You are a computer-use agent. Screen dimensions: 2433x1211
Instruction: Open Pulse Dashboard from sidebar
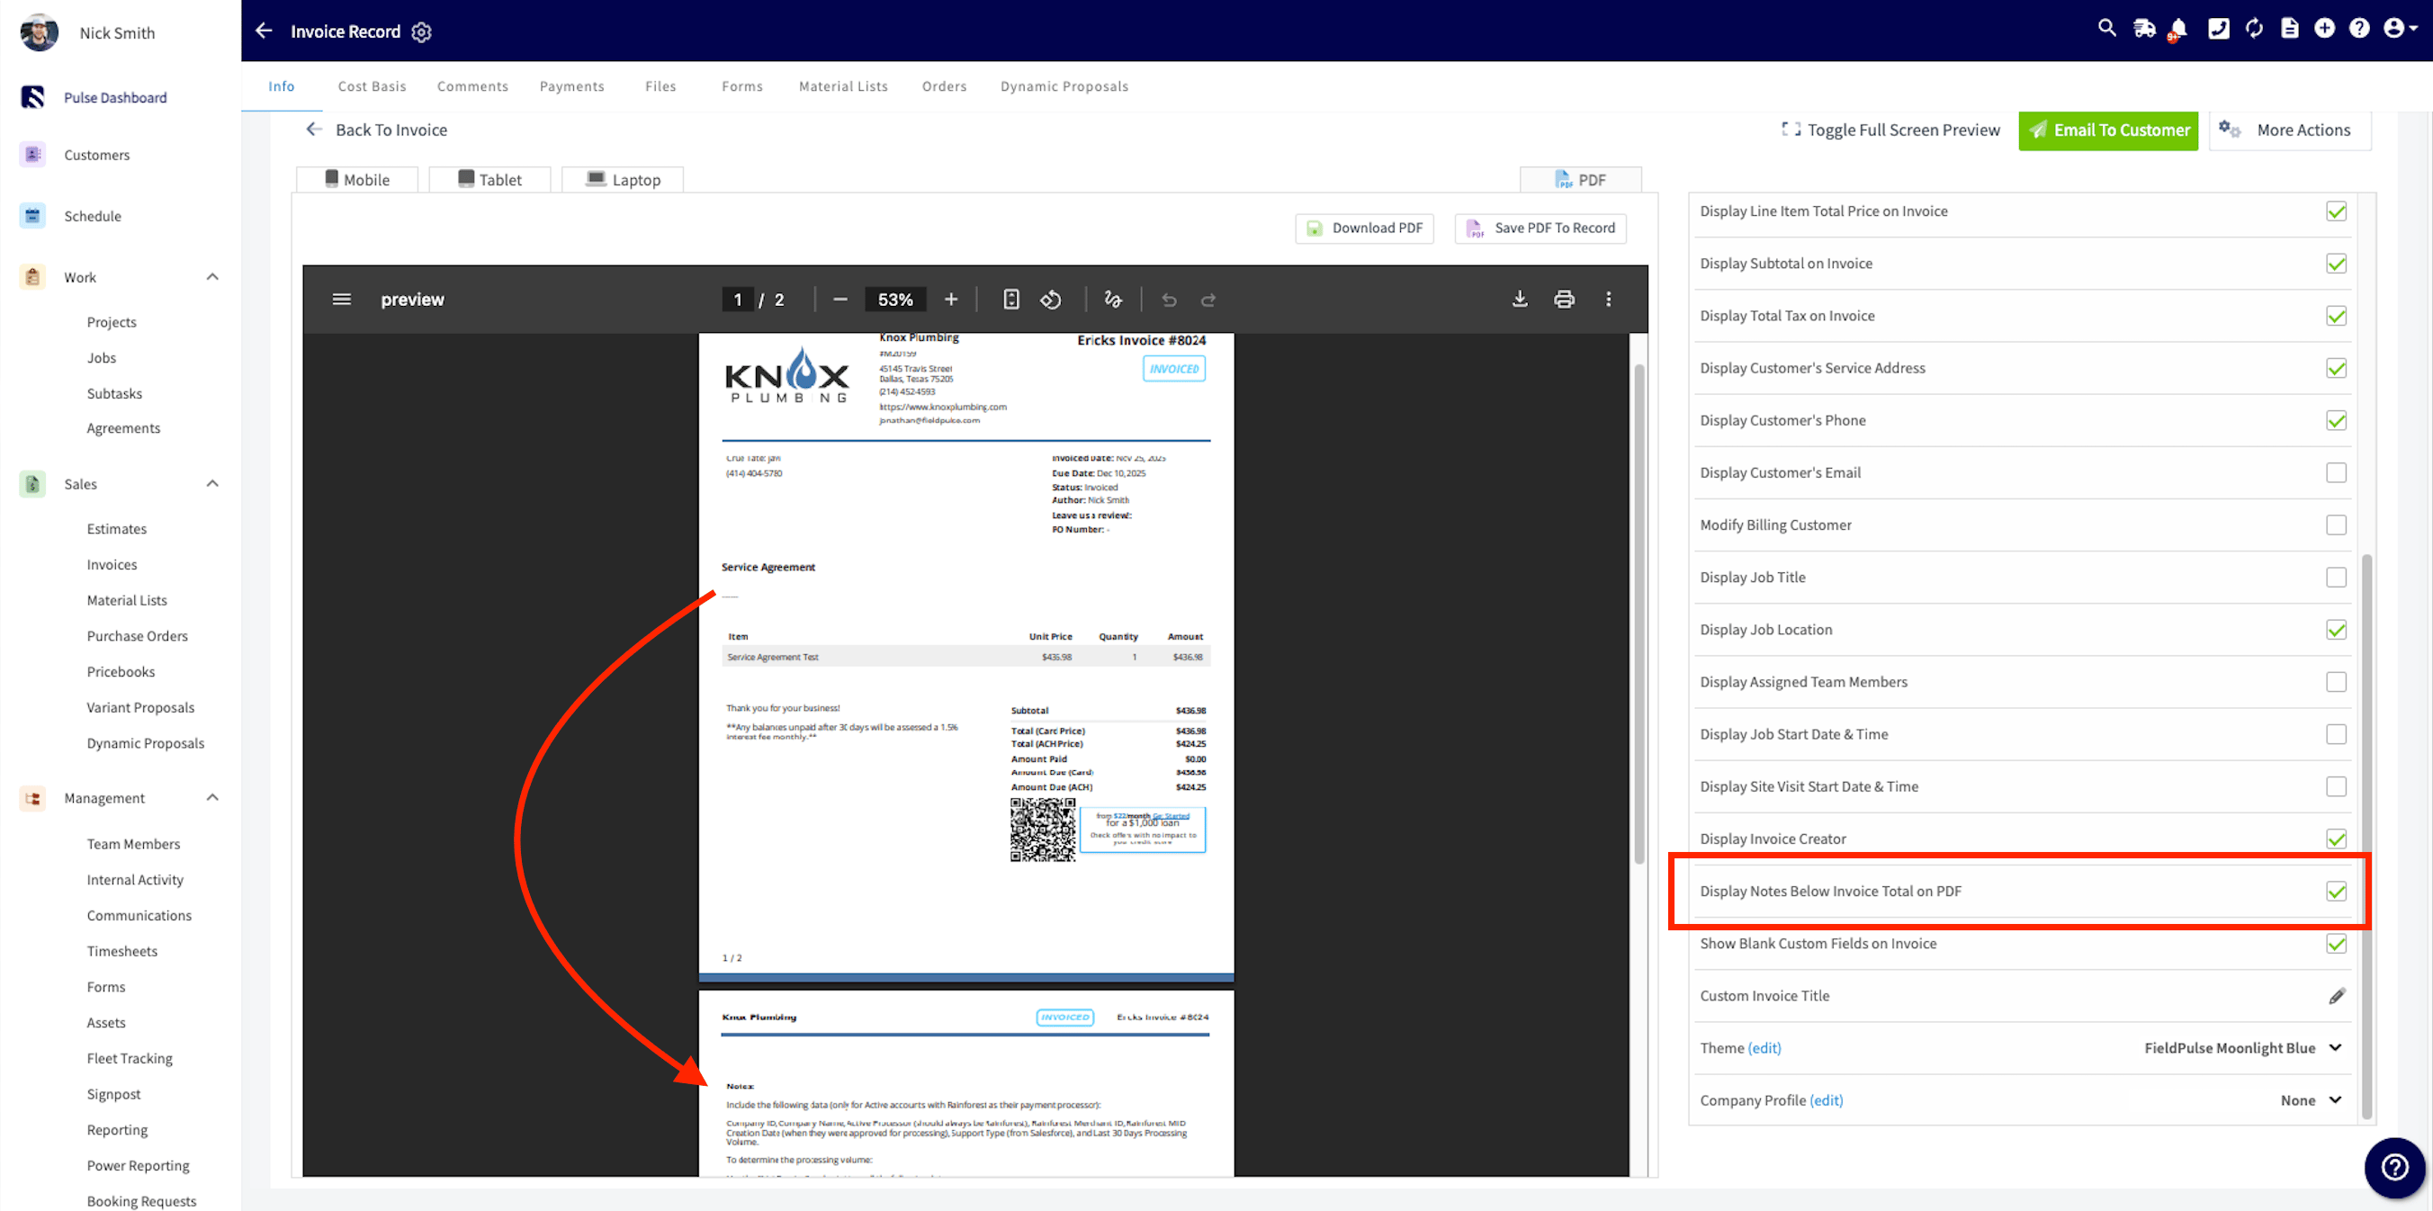pos(115,97)
